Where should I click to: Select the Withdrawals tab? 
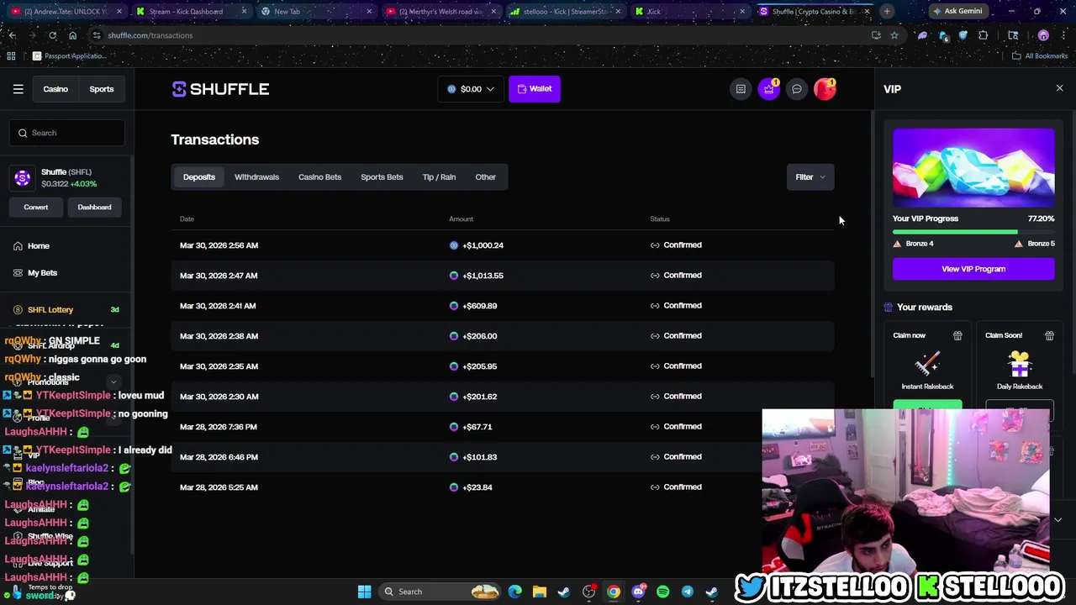[256, 176]
